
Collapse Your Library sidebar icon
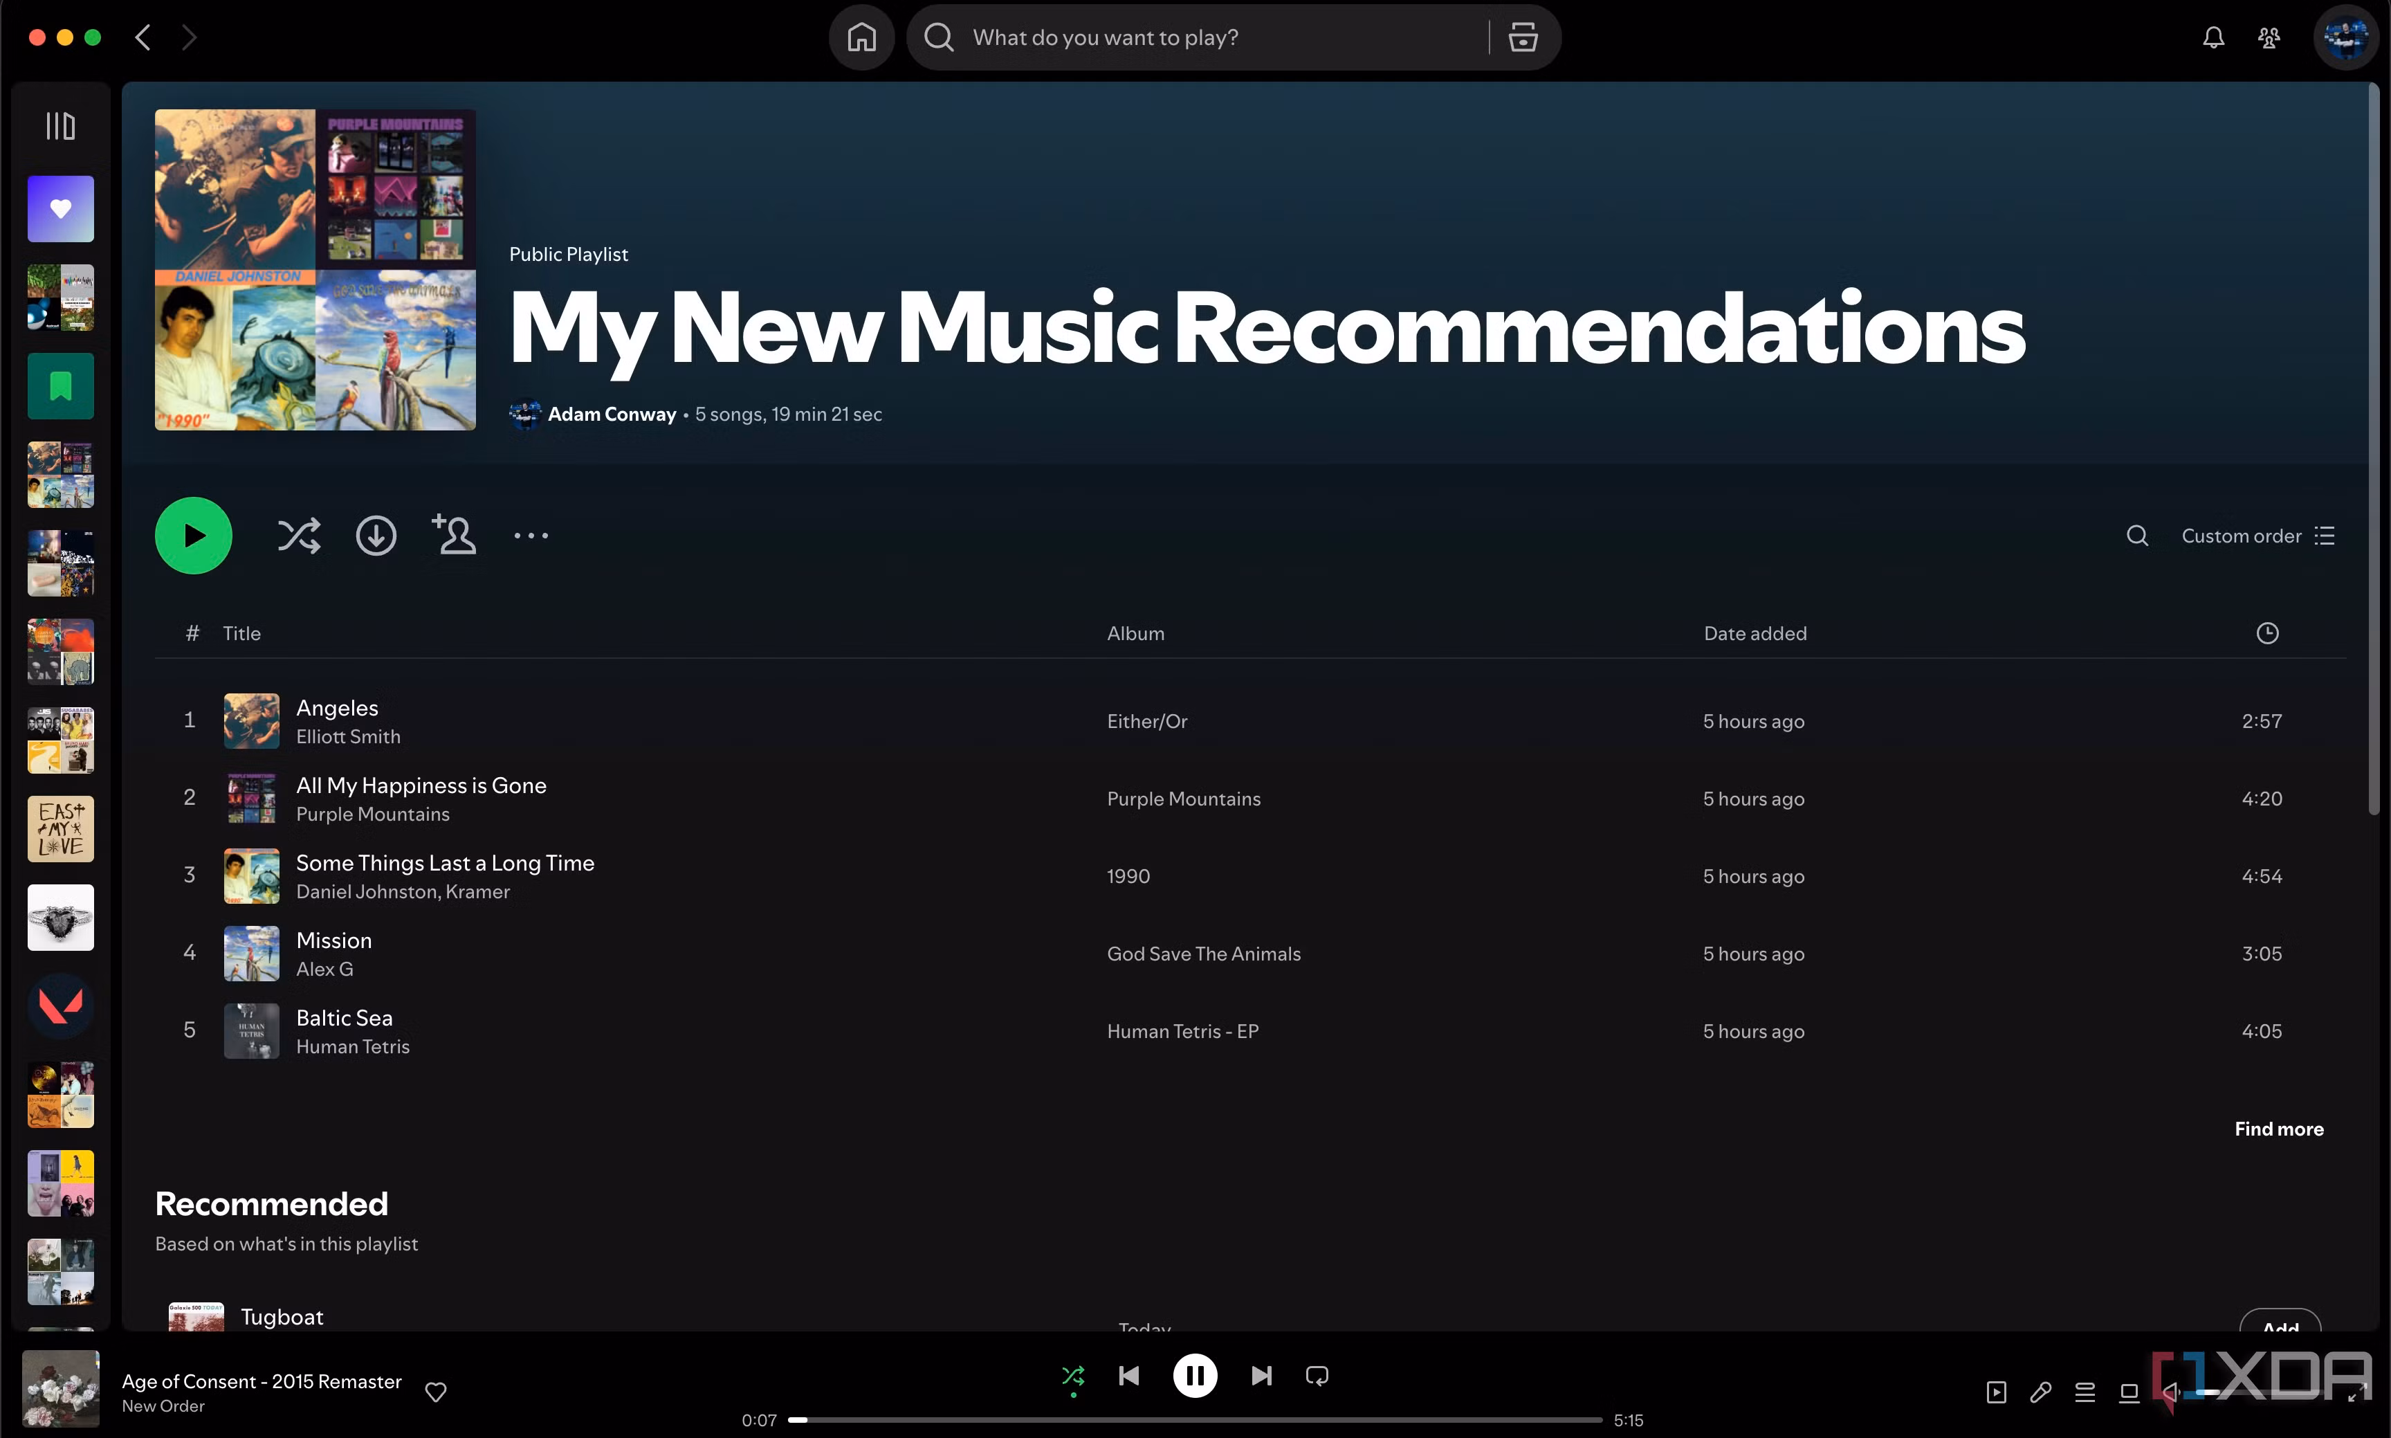(x=60, y=126)
